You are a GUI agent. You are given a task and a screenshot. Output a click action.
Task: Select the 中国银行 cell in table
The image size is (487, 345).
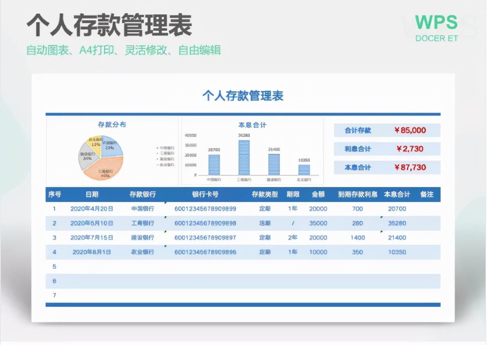(x=143, y=209)
